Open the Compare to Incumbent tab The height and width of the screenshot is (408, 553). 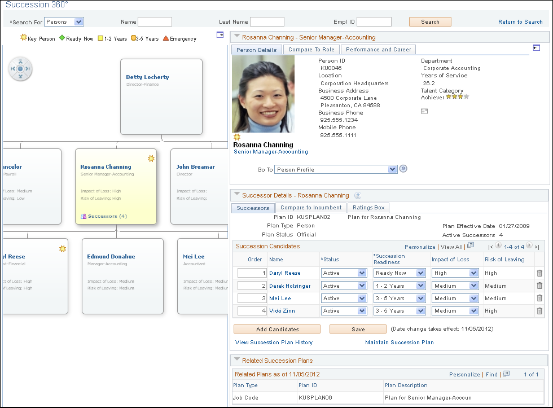[x=311, y=207]
